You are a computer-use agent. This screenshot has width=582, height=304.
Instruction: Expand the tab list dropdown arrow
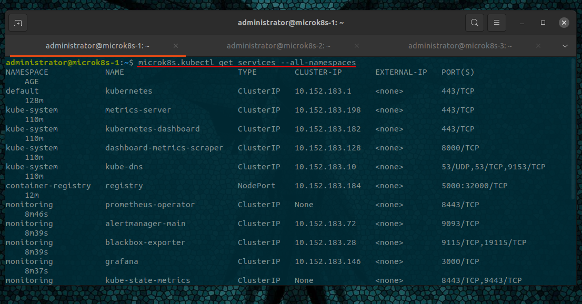565,46
